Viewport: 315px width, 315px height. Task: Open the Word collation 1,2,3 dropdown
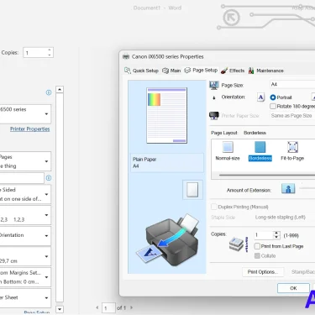25,215
